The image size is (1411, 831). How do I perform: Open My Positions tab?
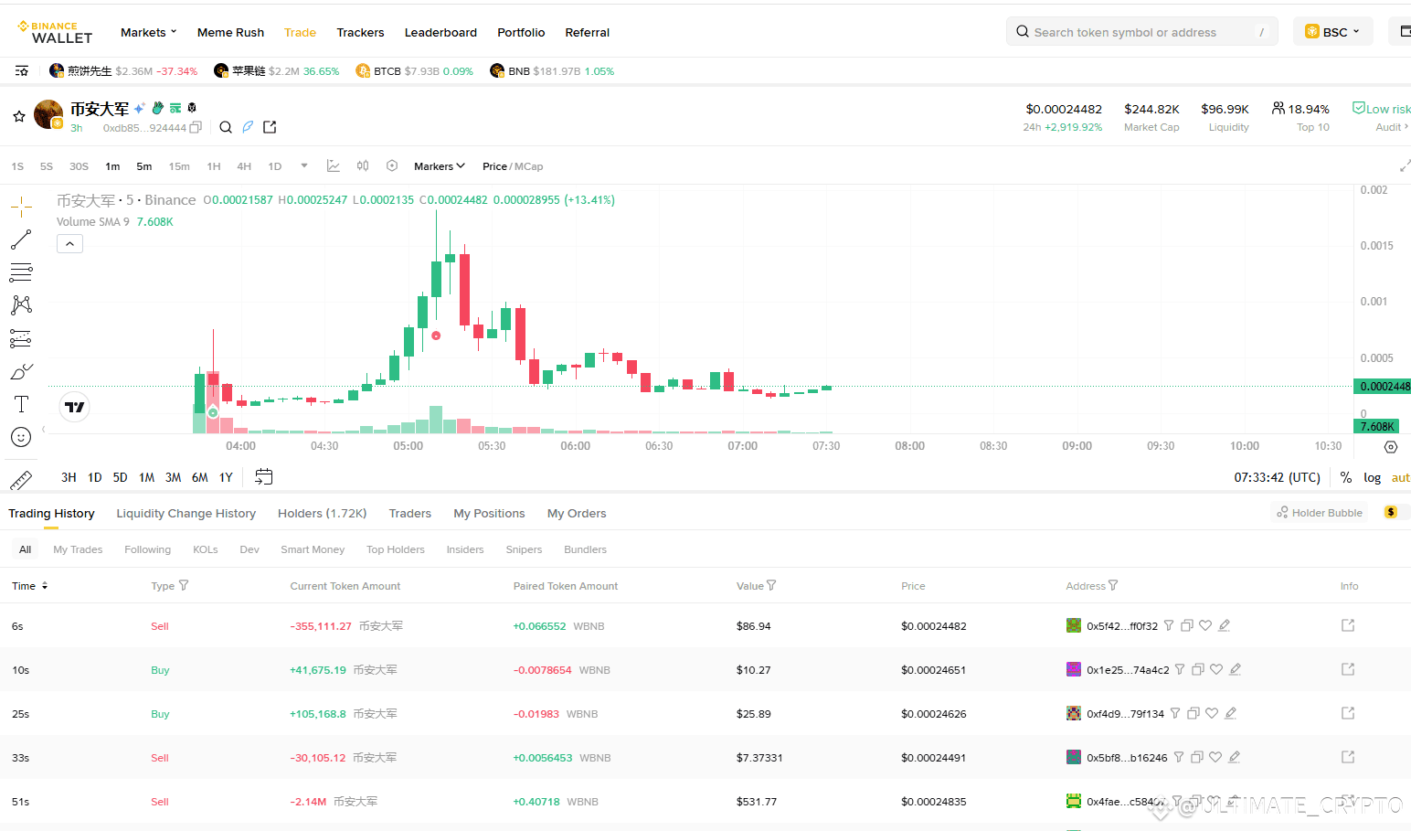(490, 514)
